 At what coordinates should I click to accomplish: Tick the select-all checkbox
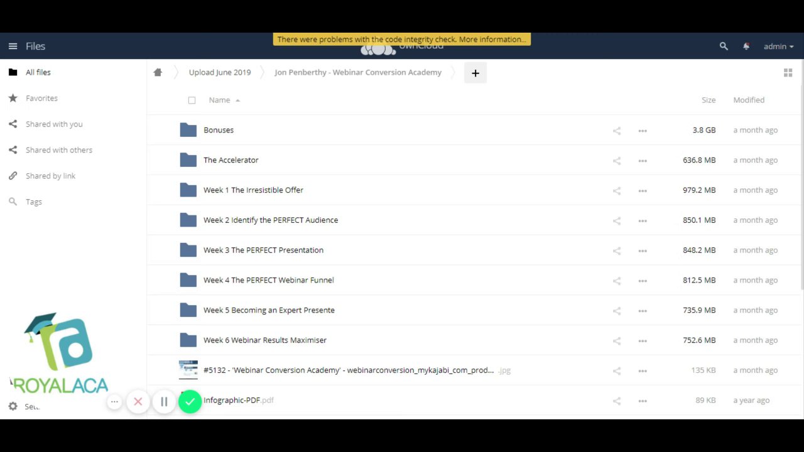pos(192,100)
